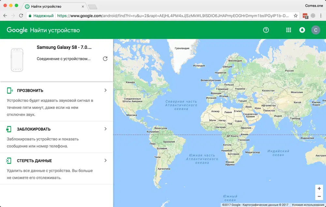Click Индийский океан label
The height and width of the screenshot is (207, 326).
coord(278,153)
